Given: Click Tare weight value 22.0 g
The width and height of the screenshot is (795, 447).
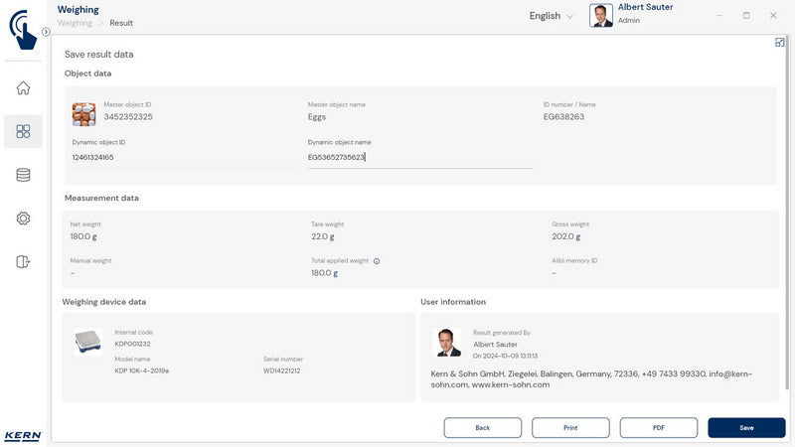Looking at the screenshot, I should (322, 236).
